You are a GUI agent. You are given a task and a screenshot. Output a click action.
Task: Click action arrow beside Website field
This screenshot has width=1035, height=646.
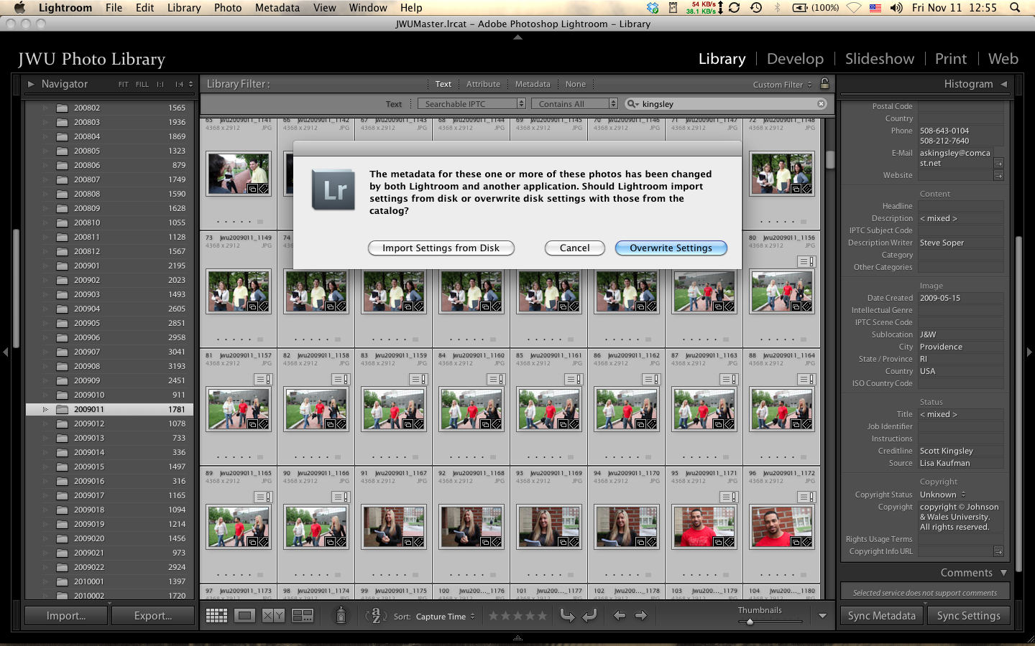point(998,175)
